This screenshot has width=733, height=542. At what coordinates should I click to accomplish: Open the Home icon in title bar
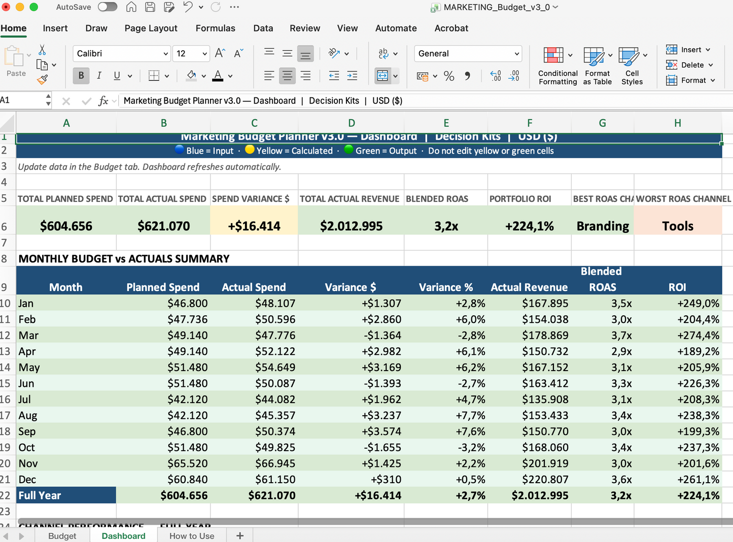pyautogui.click(x=131, y=7)
